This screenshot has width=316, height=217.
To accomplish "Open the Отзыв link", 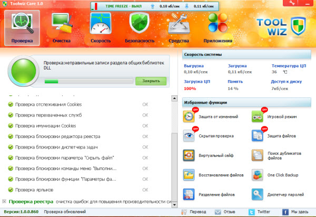I will [x=229, y=212].
